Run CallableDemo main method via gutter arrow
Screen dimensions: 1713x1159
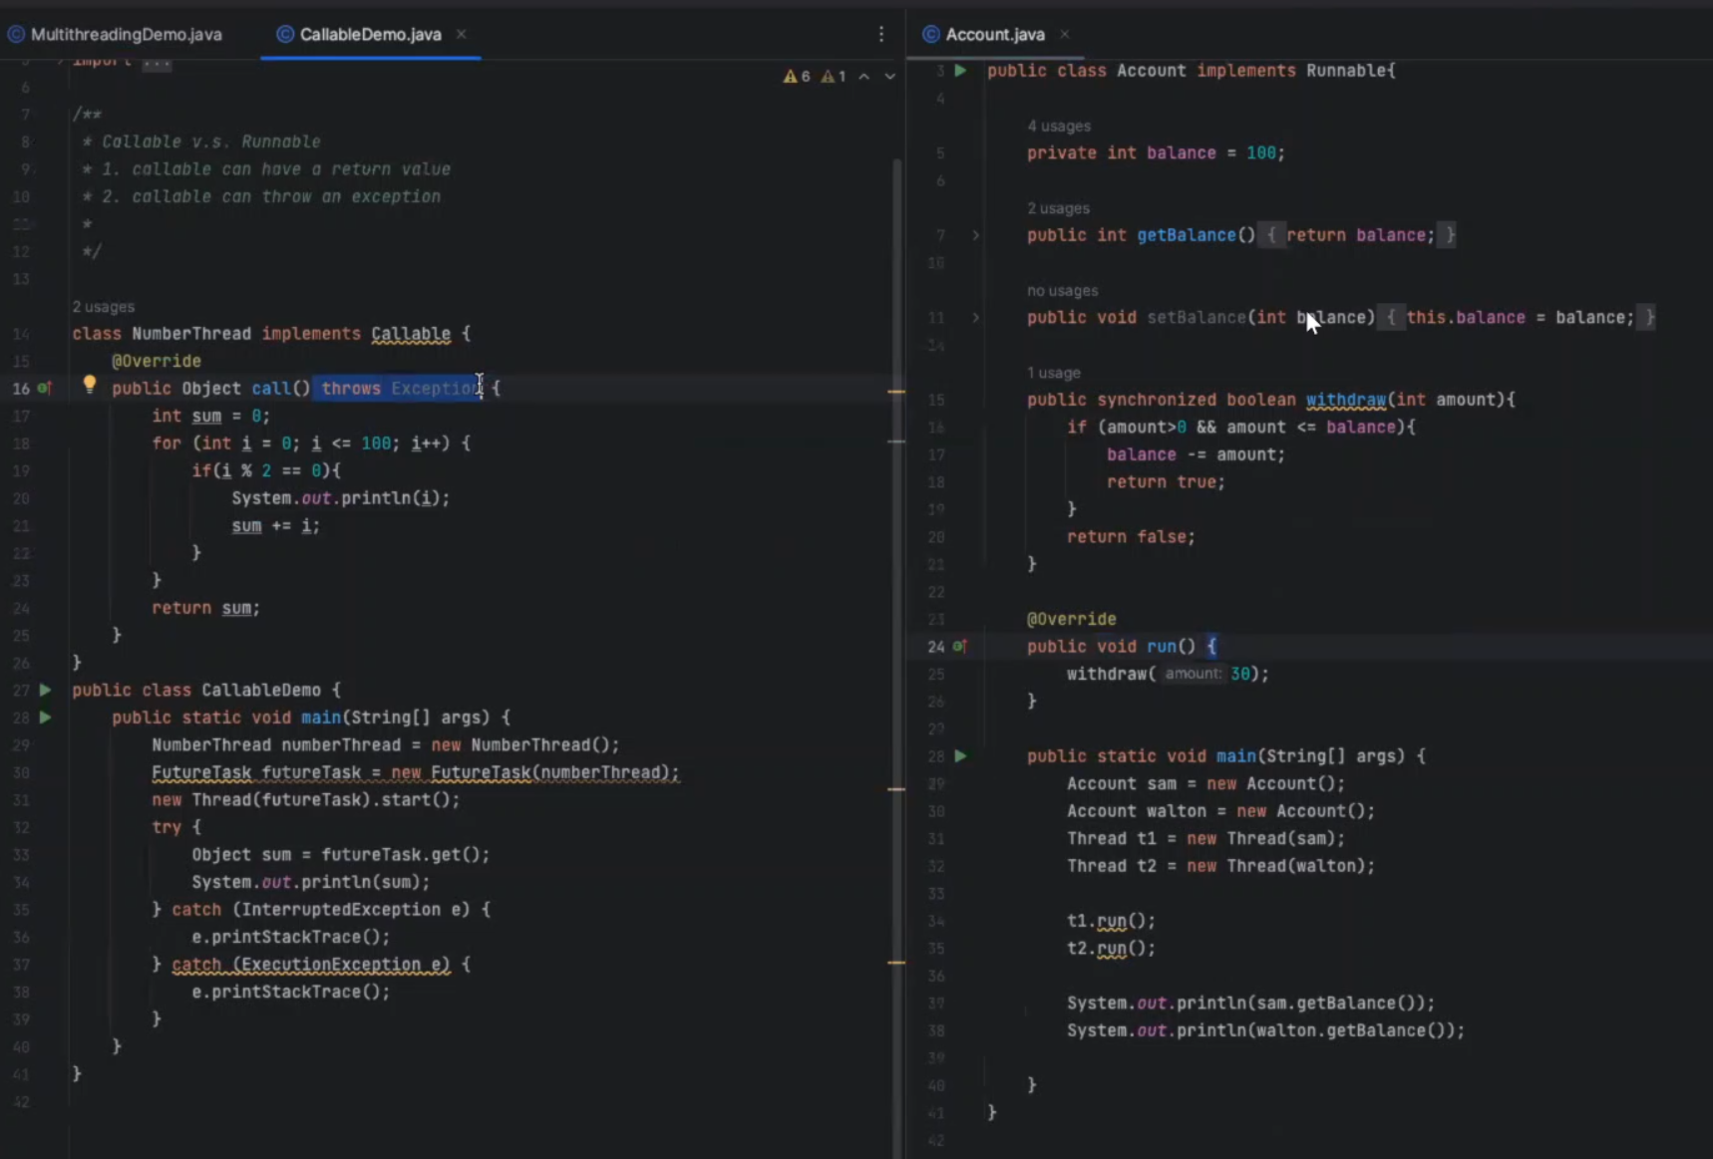45,718
